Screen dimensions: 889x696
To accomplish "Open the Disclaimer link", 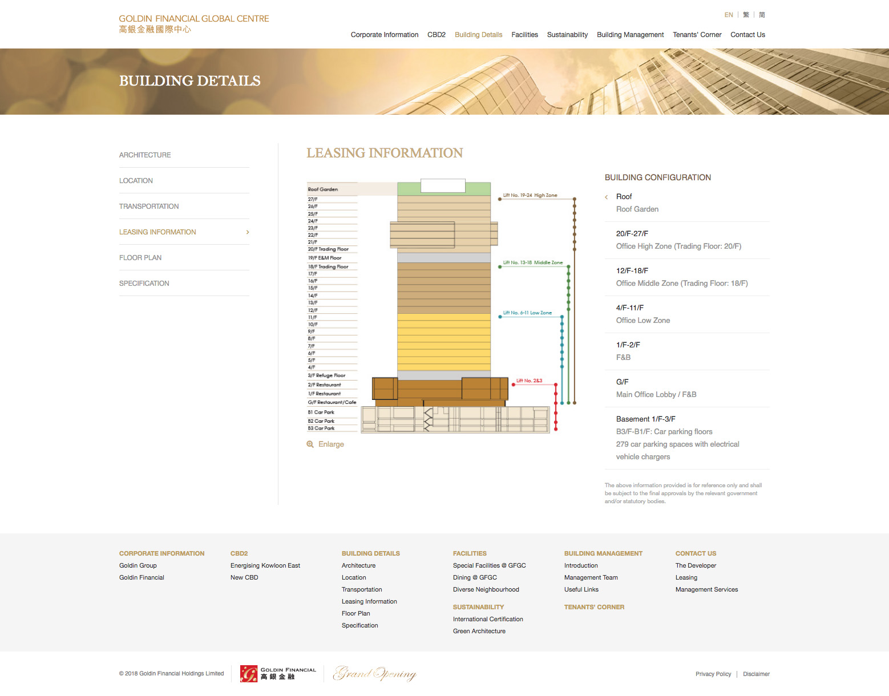I will point(757,674).
